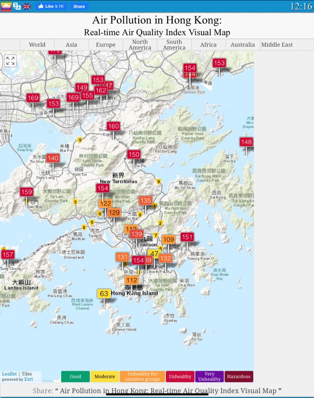Screen dimensions: 314x398
Task: Click the 153 marker east of Yantian Port
Action: [x=219, y=63]
